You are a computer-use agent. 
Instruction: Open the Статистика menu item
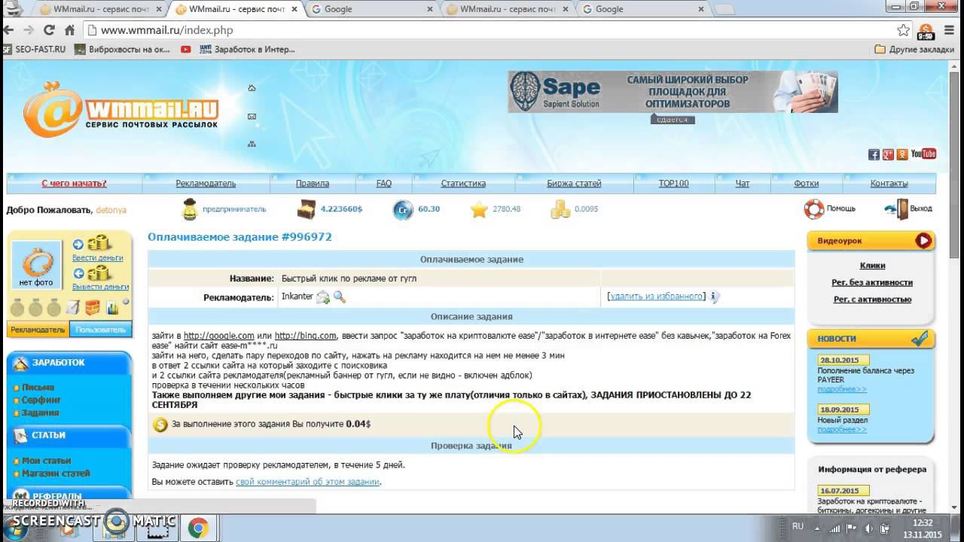tap(463, 183)
